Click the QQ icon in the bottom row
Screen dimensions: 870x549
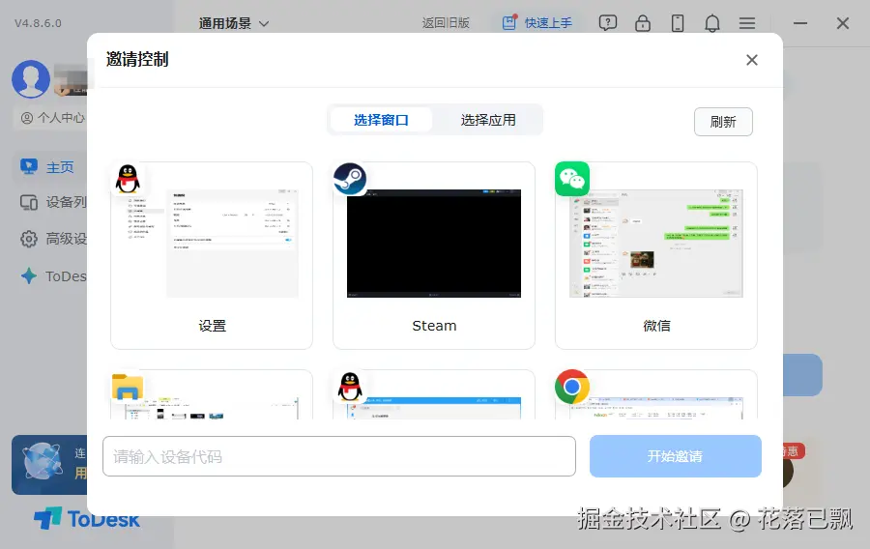[350, 387]
